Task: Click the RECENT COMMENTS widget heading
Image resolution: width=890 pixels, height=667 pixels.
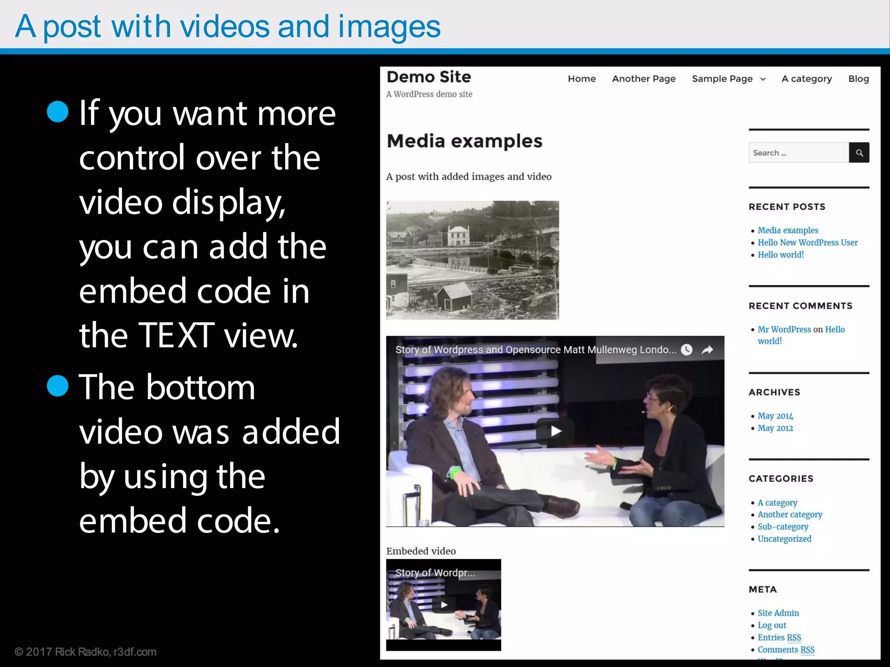Action: pyautogui.click(x=800, y=306)
